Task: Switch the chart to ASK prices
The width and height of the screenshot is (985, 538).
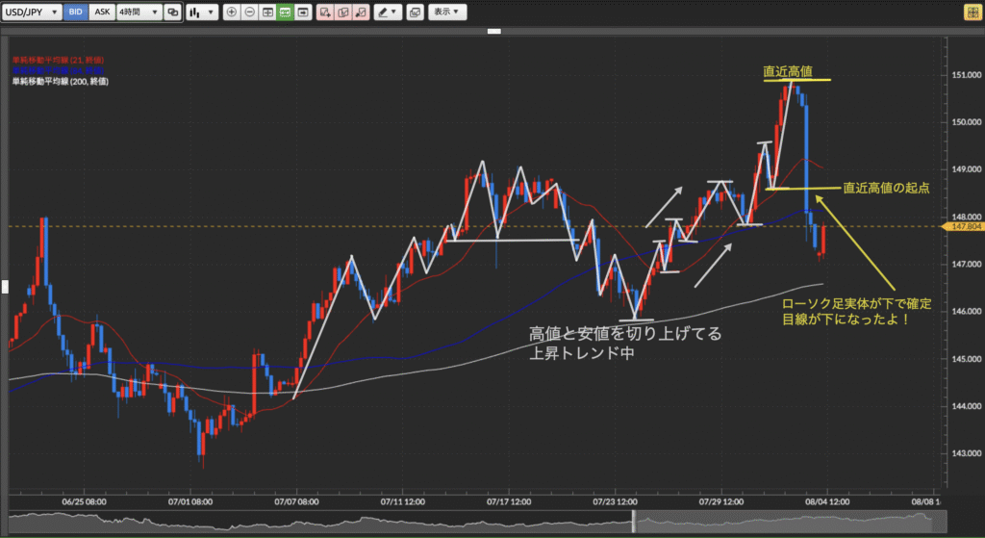Action: point(102,12)
